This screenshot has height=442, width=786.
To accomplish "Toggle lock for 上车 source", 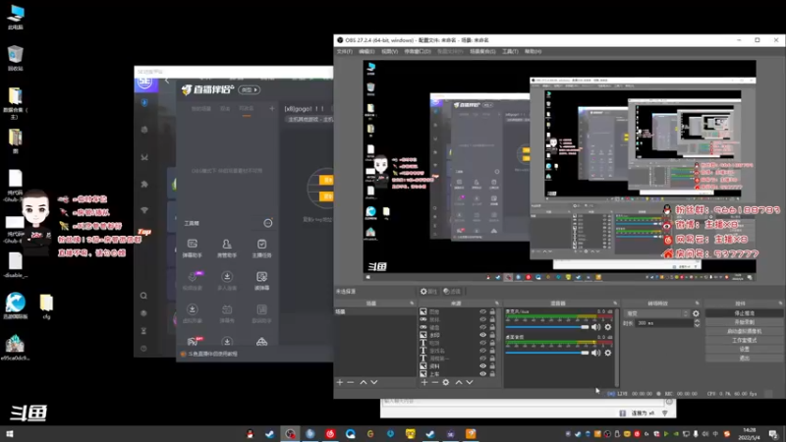I will click(492, 374).
